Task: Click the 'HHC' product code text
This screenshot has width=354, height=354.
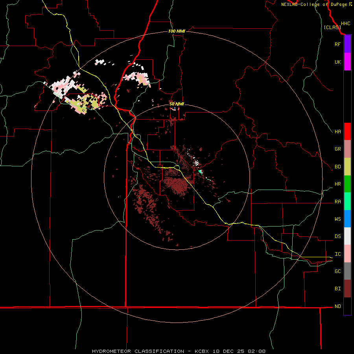Action: point(345,24)
